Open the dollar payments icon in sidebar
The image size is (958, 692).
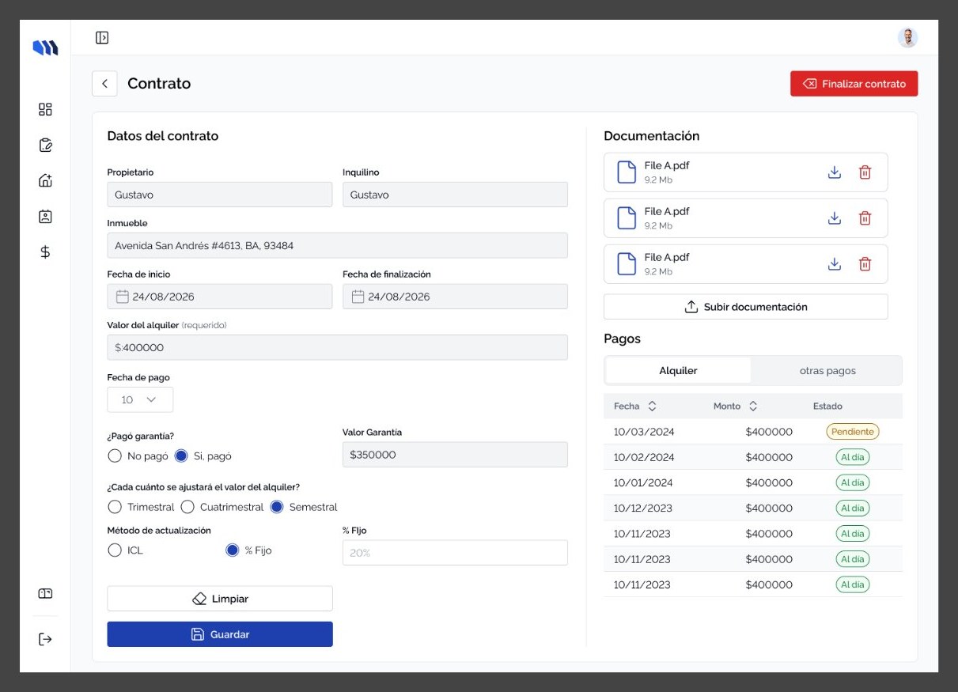coord(45,251)
